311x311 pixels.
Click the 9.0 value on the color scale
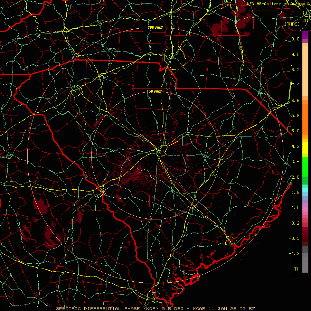[x=295, y=55]
